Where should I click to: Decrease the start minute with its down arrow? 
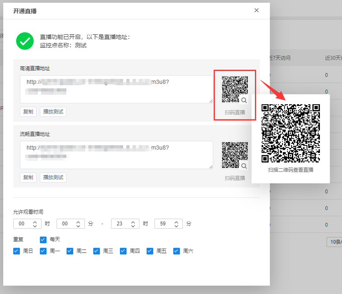(79, 226)
